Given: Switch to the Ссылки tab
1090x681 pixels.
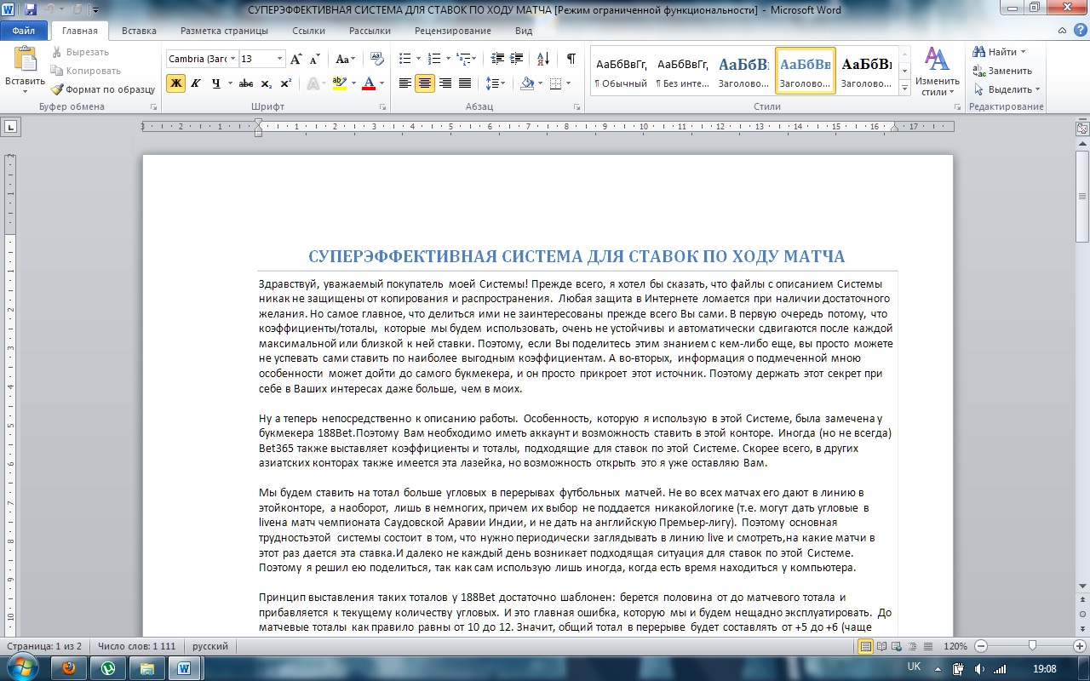Looking at the screenshot, I should [x=308, y=31].
